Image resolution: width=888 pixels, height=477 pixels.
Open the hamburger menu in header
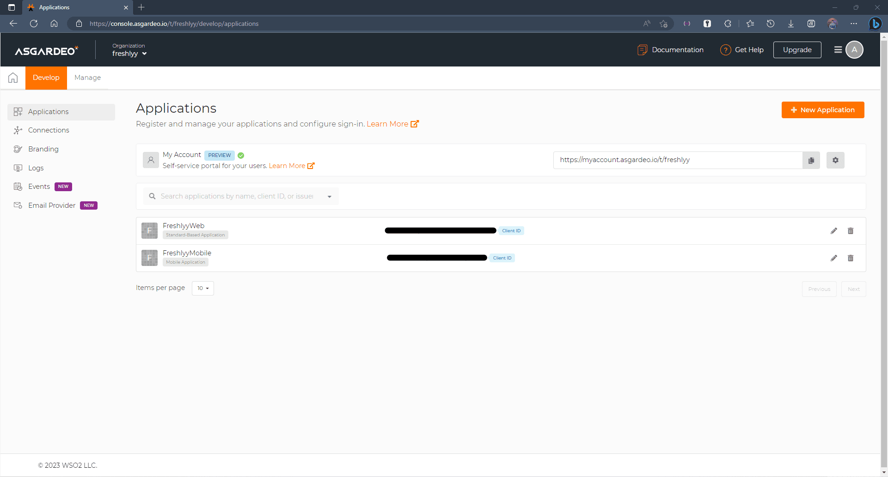[838, 49]
